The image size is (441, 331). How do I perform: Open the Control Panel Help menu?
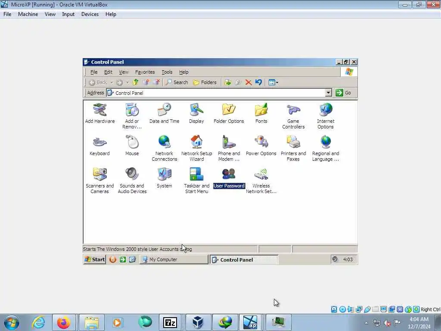(x=183, y=72)
